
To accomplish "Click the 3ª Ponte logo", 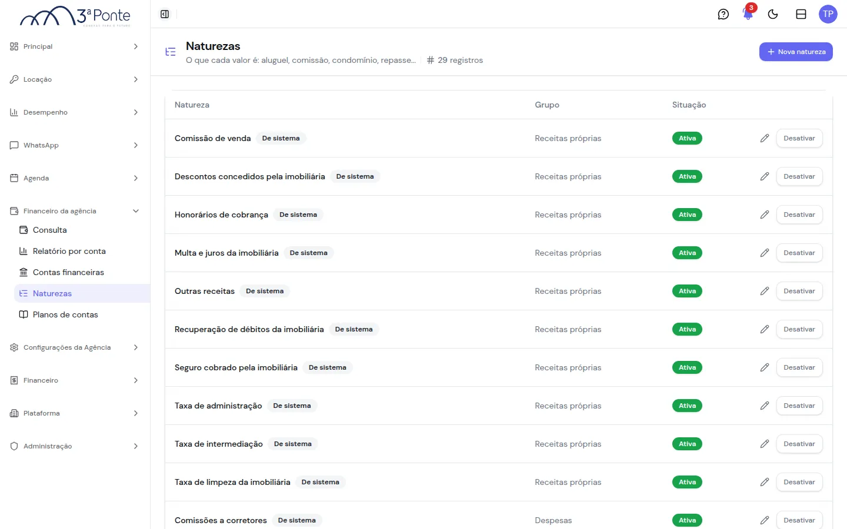I will 75,16.
